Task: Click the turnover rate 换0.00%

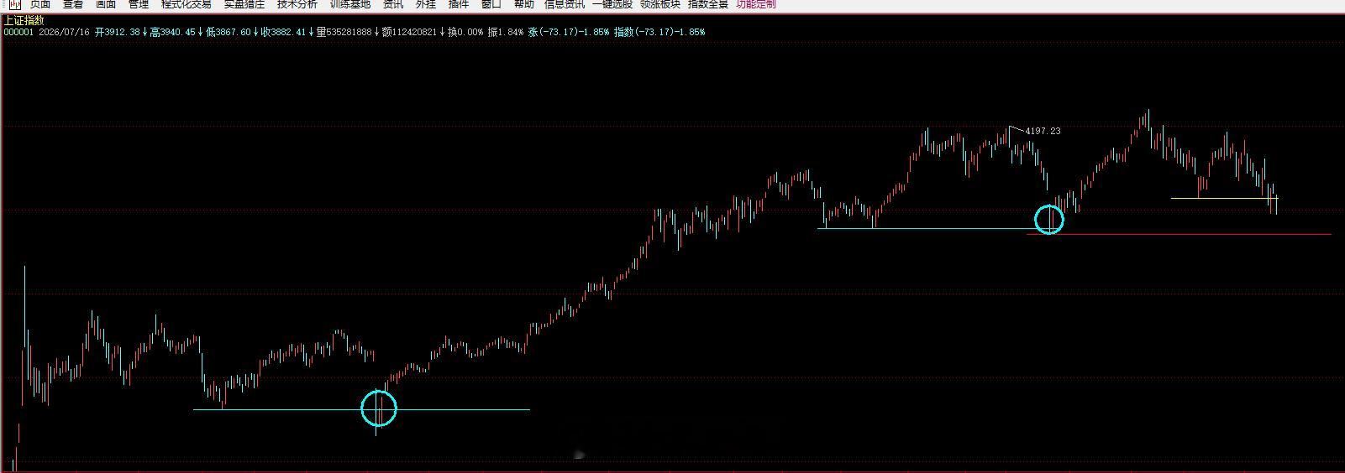Action: point(465,32)
